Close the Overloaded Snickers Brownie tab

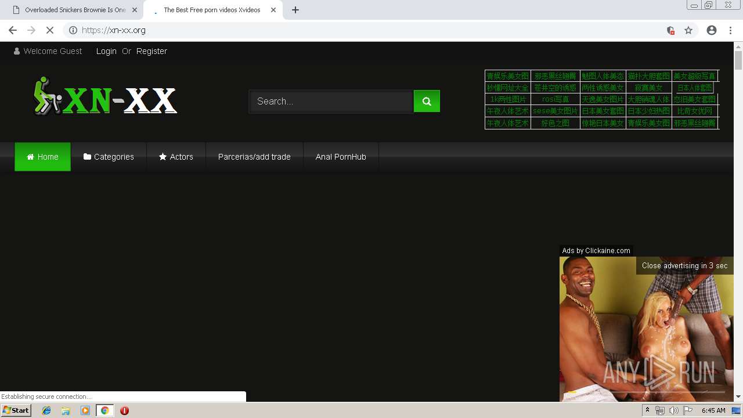click(x=135, y=10)
